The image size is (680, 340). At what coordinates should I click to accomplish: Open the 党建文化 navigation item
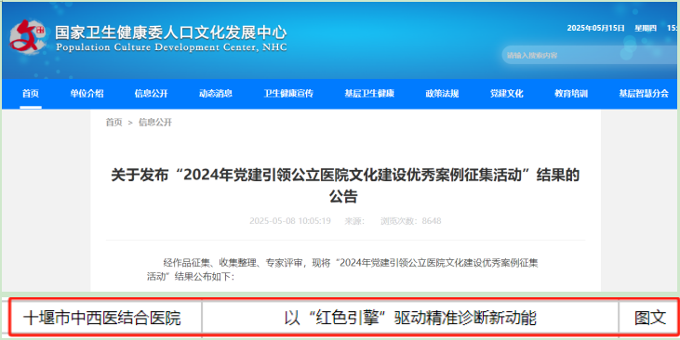(x=507, y=94)
